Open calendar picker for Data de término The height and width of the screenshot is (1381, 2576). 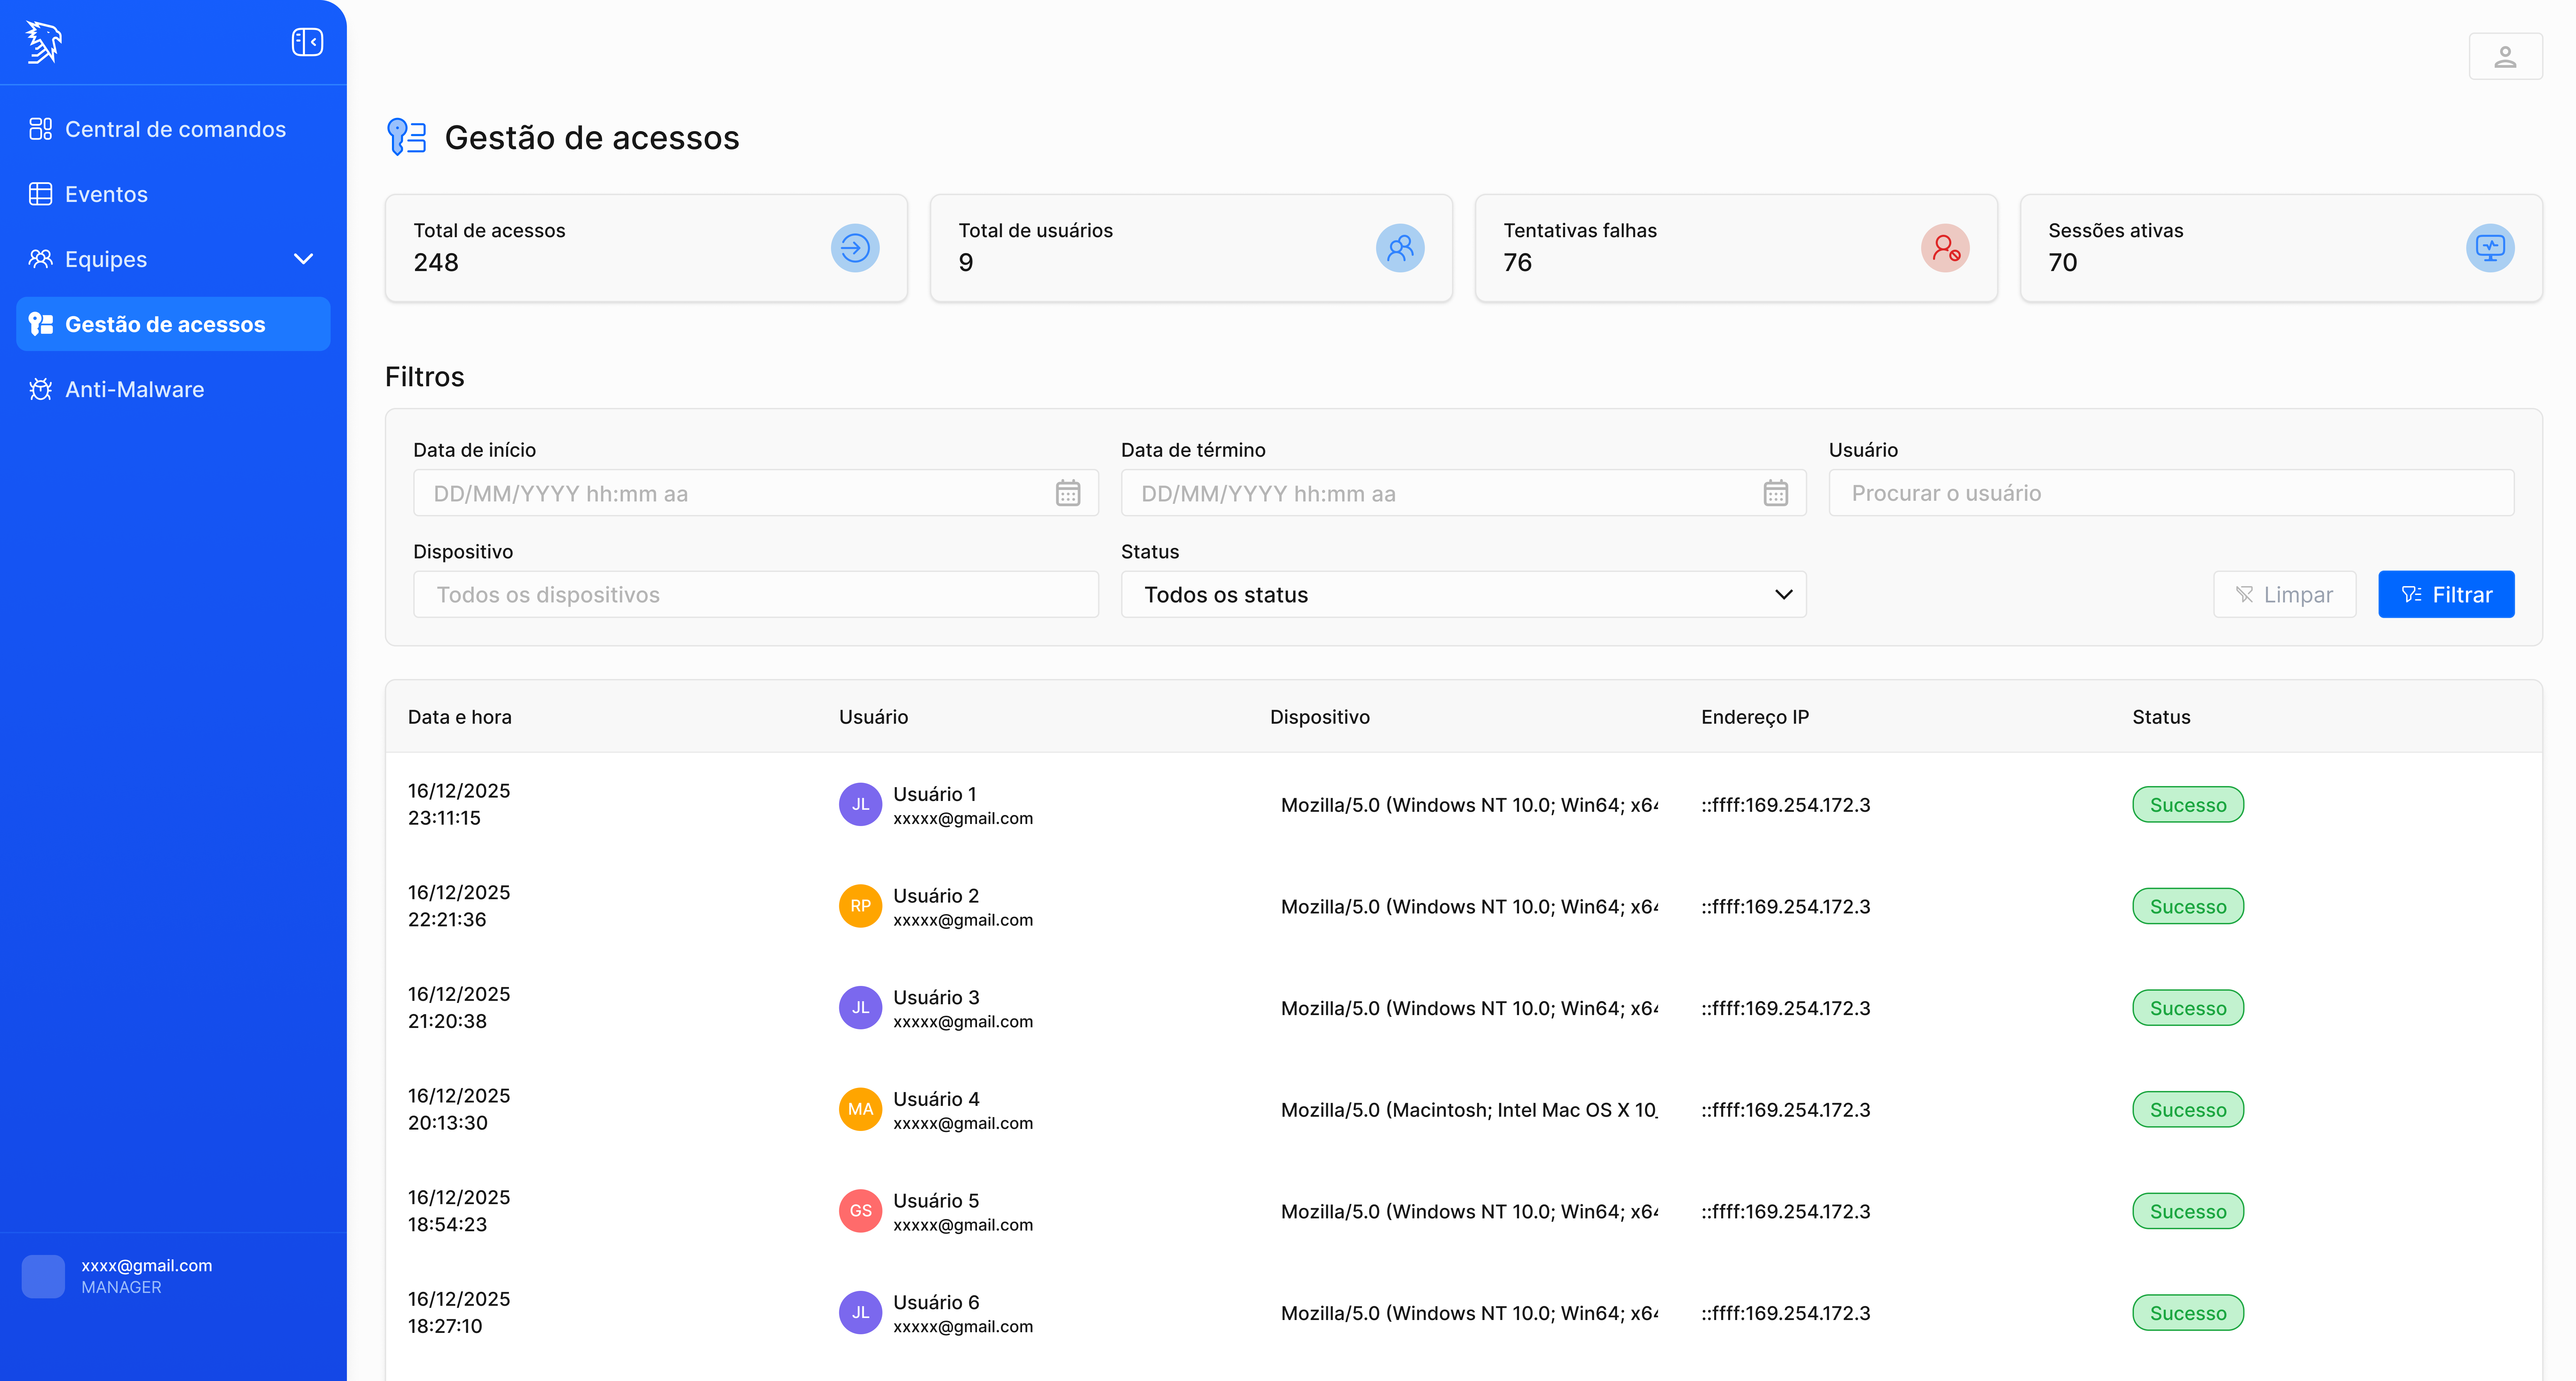(1775, 493)
